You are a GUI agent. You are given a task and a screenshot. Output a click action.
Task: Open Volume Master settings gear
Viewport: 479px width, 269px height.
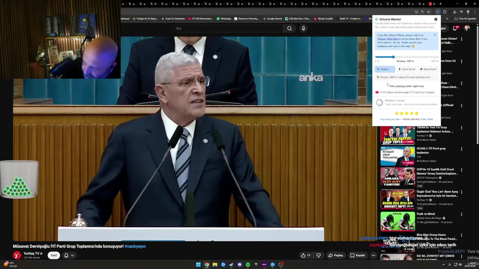[436, 19]
